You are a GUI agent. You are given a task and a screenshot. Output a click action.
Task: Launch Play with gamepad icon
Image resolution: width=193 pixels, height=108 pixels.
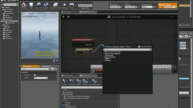tap(71, 6)
